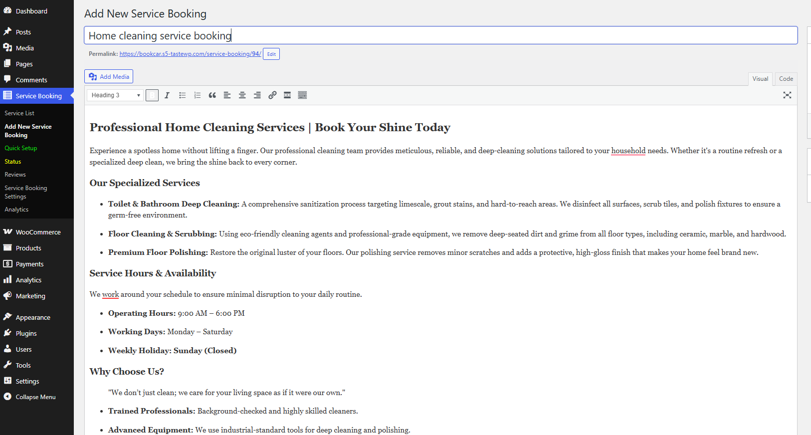
Task: Insert Read More tag
Action: pyautogui.click(x=287, y=95)
